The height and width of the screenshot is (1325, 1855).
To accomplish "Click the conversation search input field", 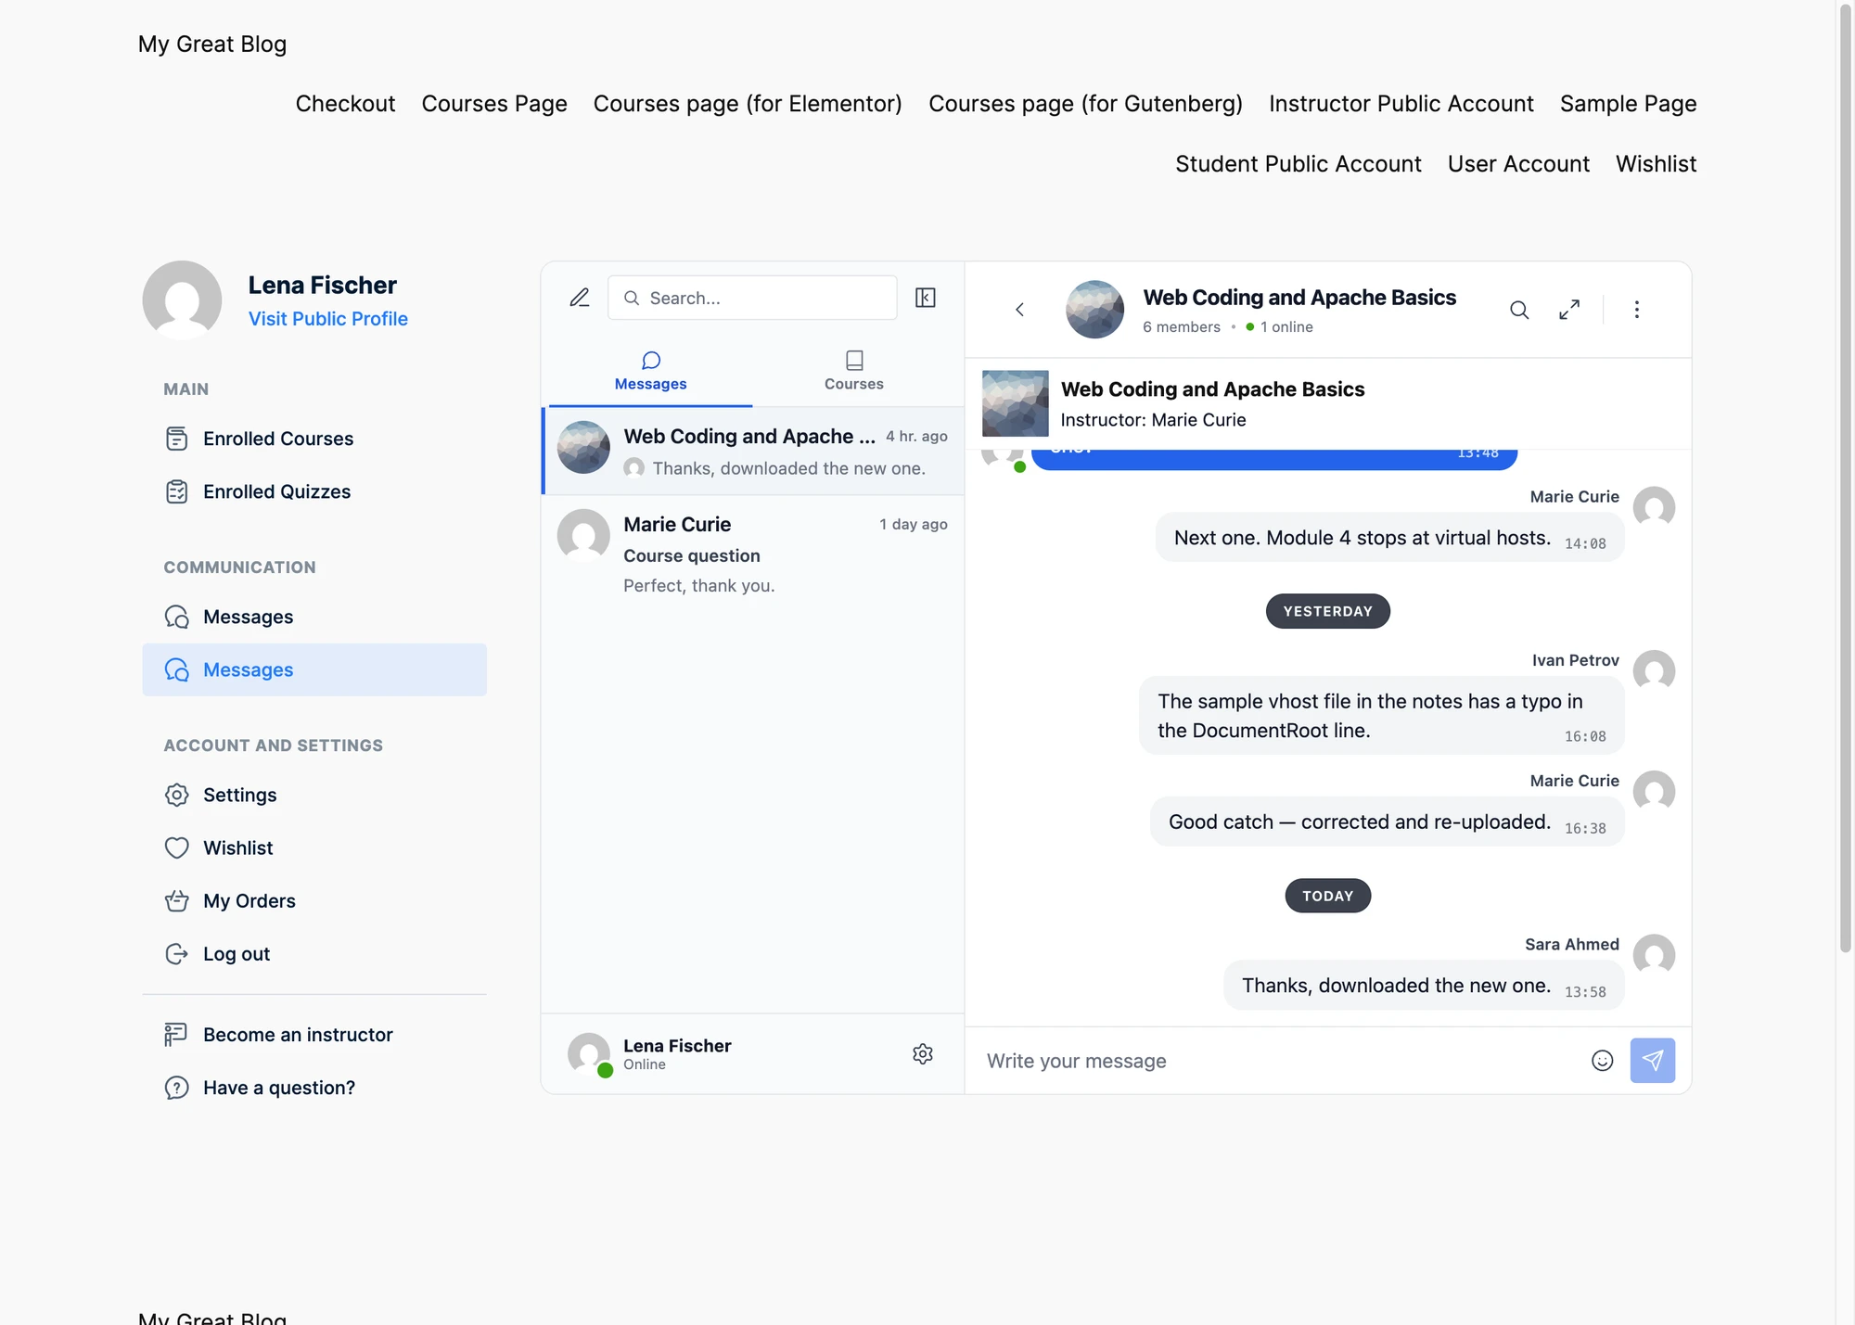I will (x=752, y=298).
